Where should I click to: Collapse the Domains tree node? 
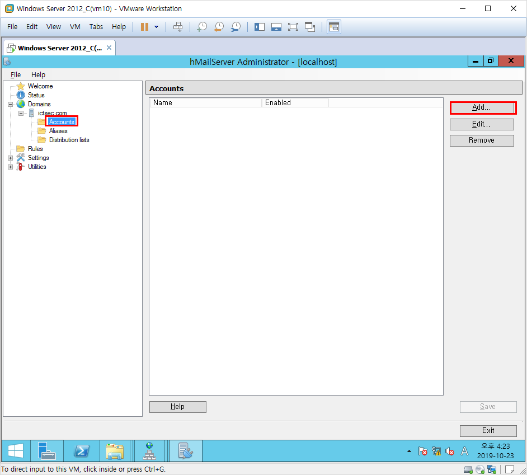(x=11, y=104)
